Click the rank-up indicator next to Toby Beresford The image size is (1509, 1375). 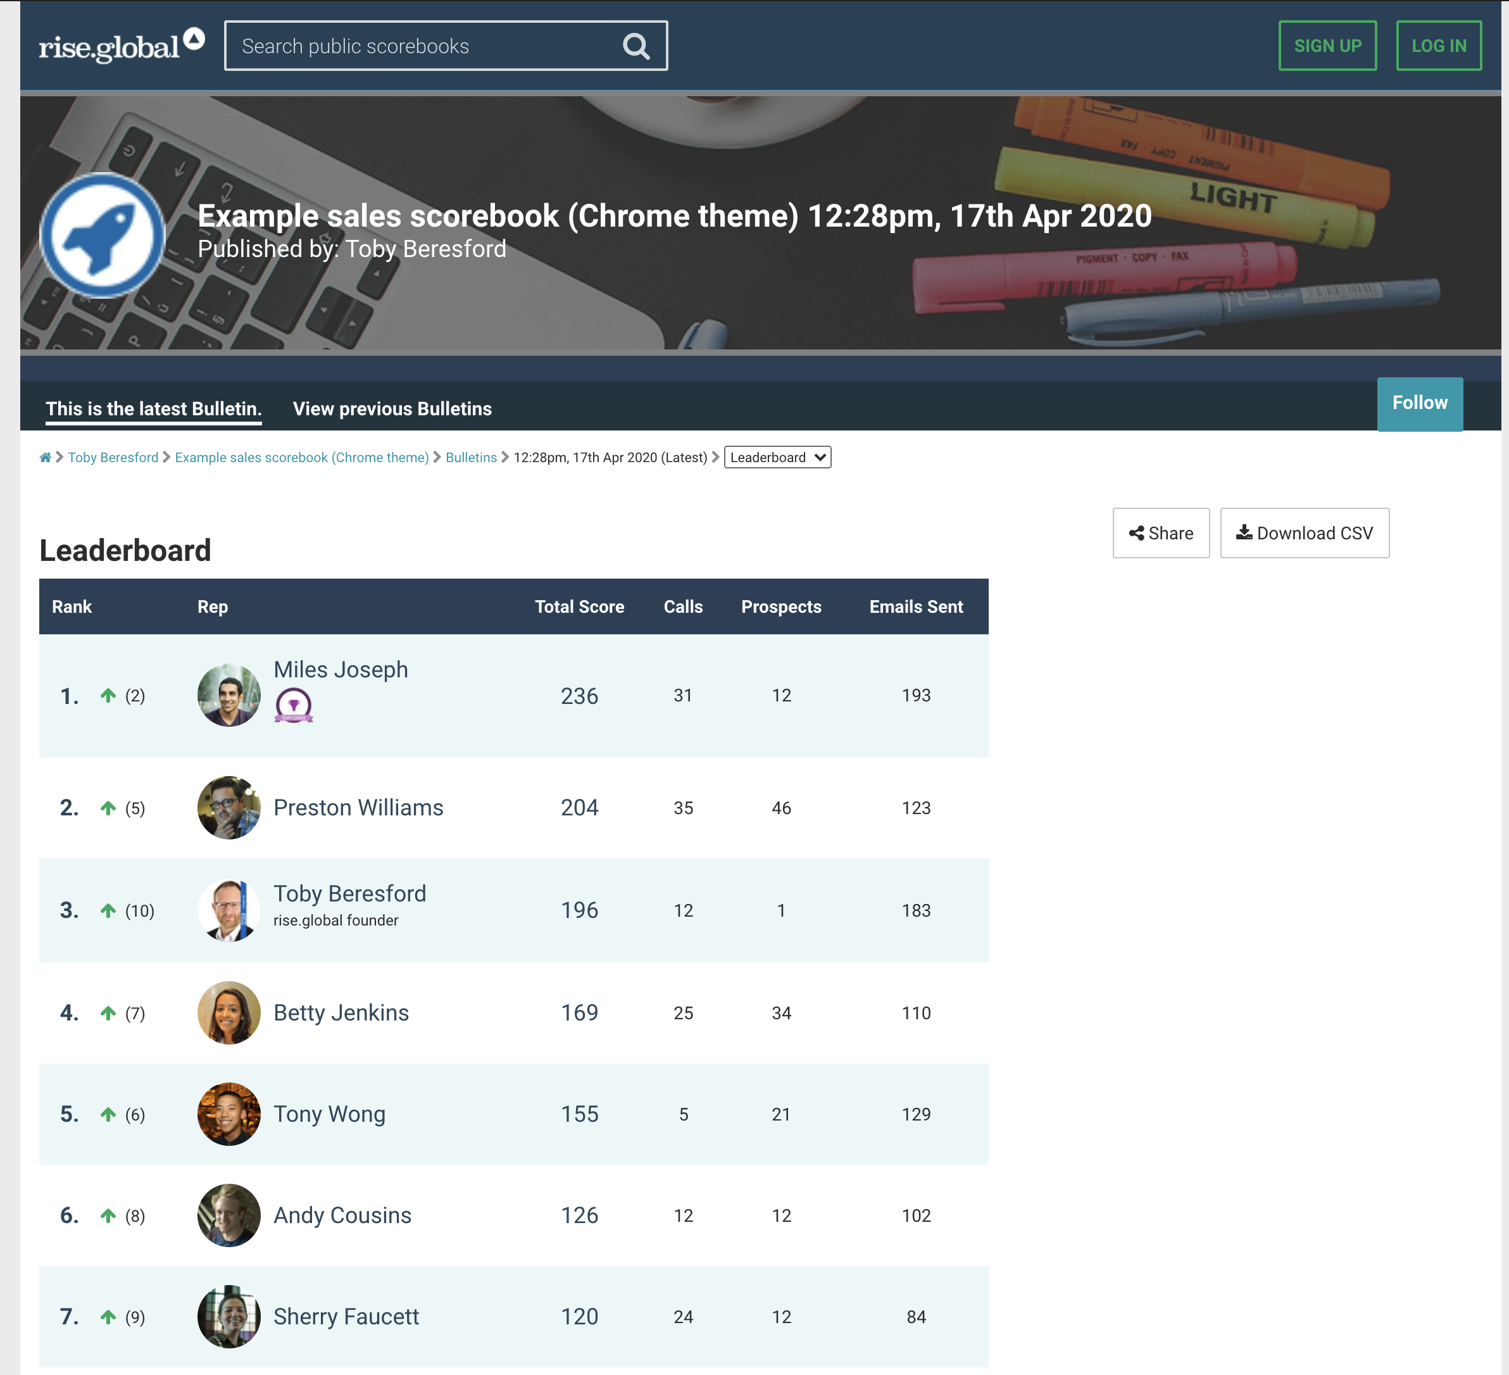click(108, 910)
